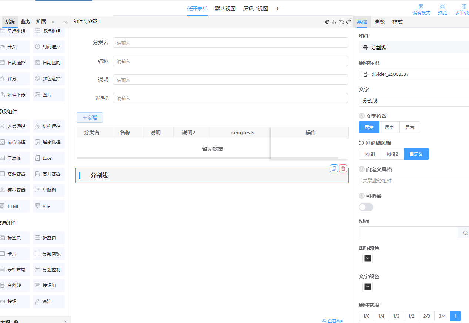Switch to the 高级 properties tab
Screen dimensions: 469x323
click(x=380, y=22)
